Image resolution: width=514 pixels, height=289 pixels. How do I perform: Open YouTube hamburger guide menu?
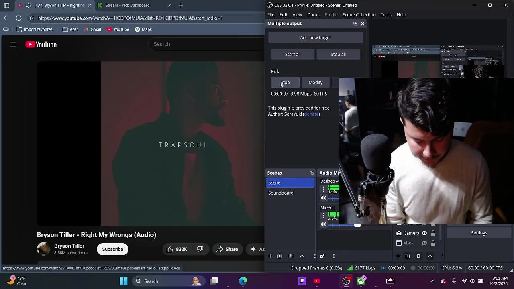(13, 44)
